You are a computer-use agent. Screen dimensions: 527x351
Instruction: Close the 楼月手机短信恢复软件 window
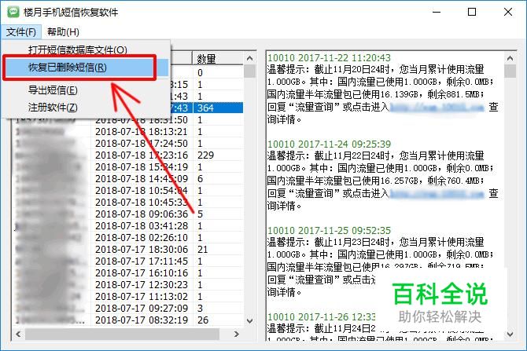pyautogui.click(x=508, y=12)
